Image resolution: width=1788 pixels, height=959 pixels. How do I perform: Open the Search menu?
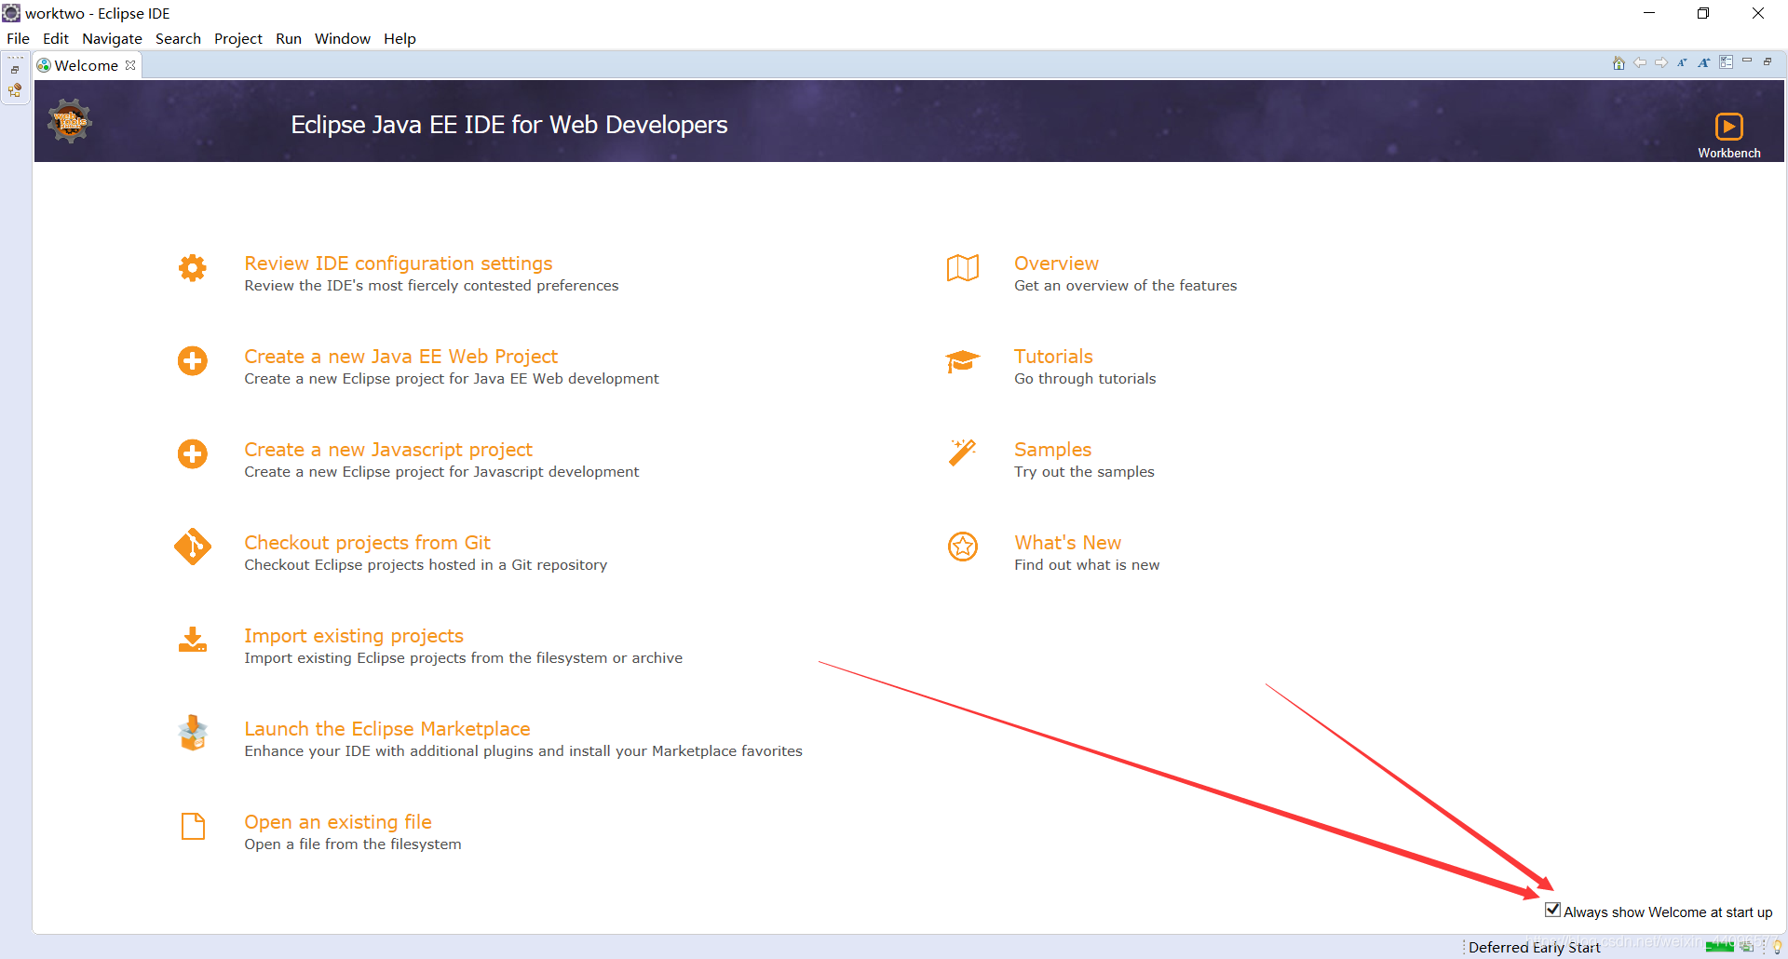(x=178, y=38)
